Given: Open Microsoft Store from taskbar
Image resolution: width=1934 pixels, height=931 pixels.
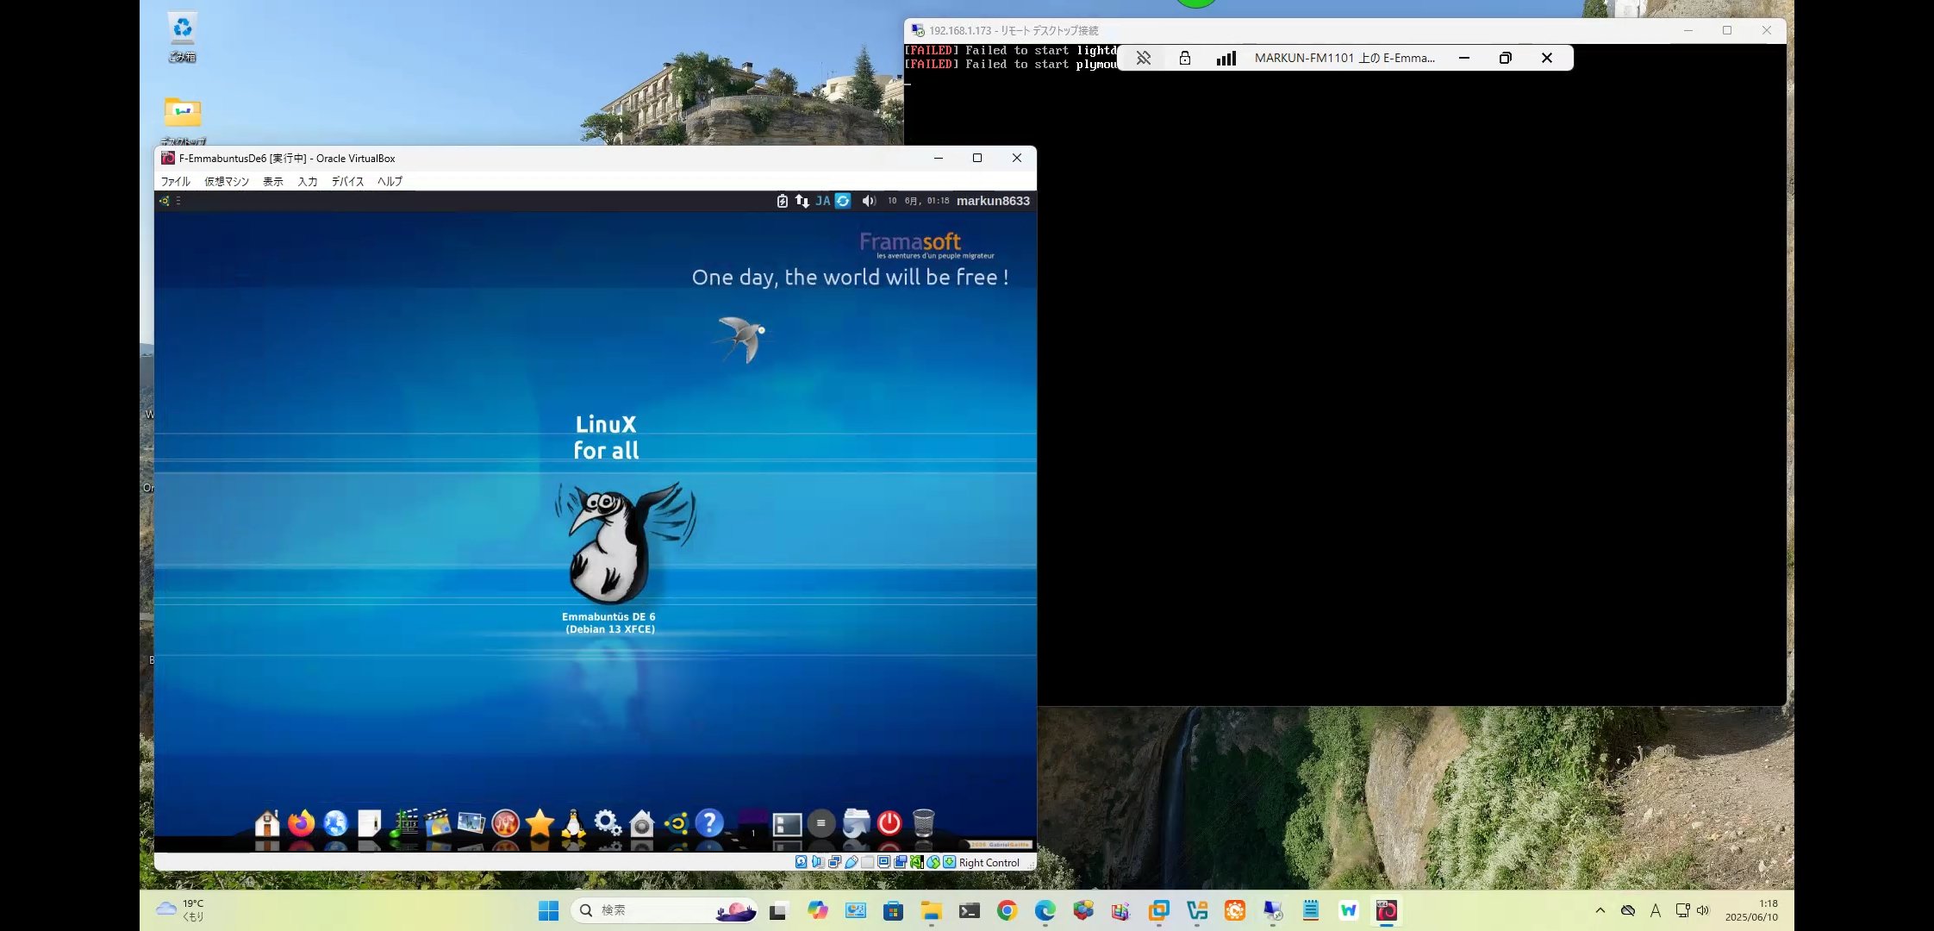Looking at the screenshot, I should (x=893, y=910).
